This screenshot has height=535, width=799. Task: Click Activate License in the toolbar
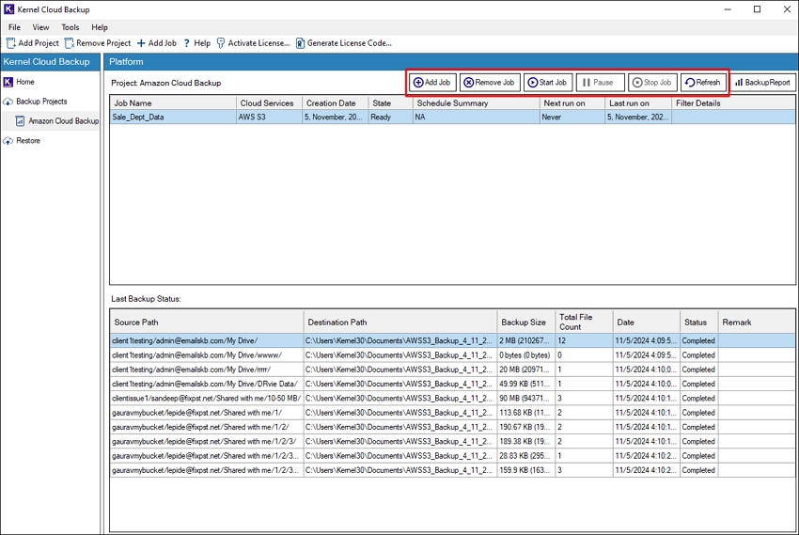253,43
